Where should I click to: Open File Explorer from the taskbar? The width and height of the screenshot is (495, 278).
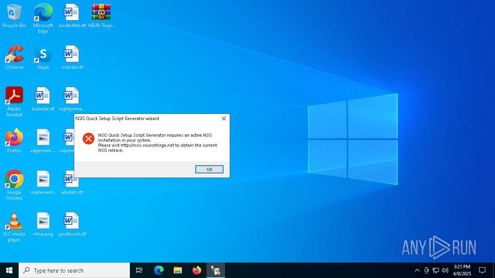click(x=178, y=270)
